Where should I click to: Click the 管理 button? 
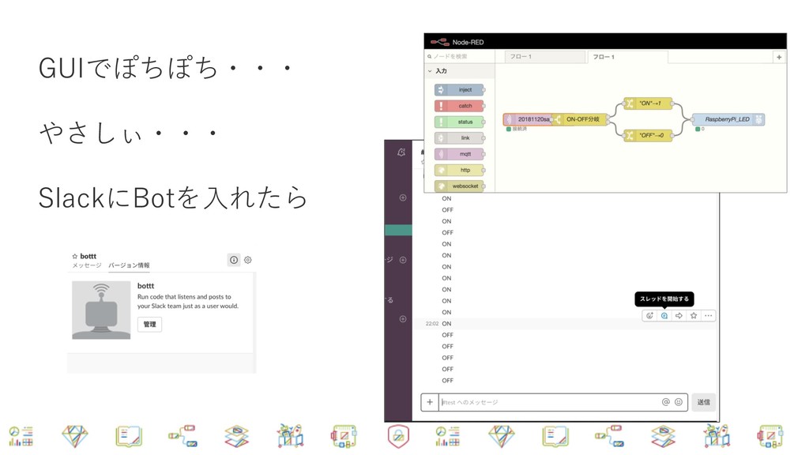(149, 325)
